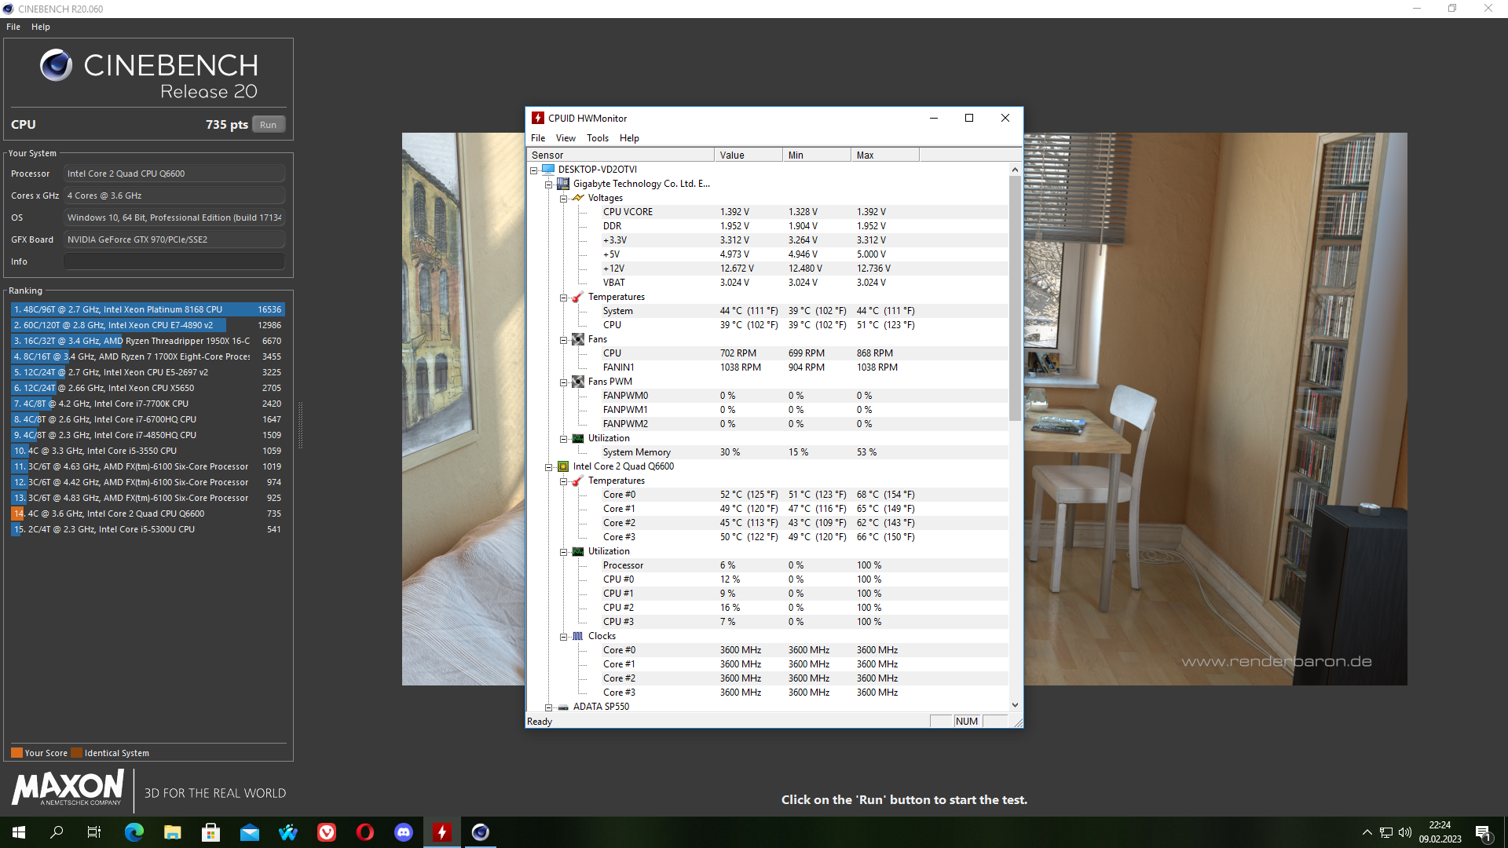
Task: Click the Voltages lightning icon
Action: pyautogui.click(x=578, y=198)
